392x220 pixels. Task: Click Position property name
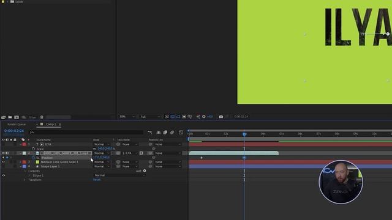[47, 158]
